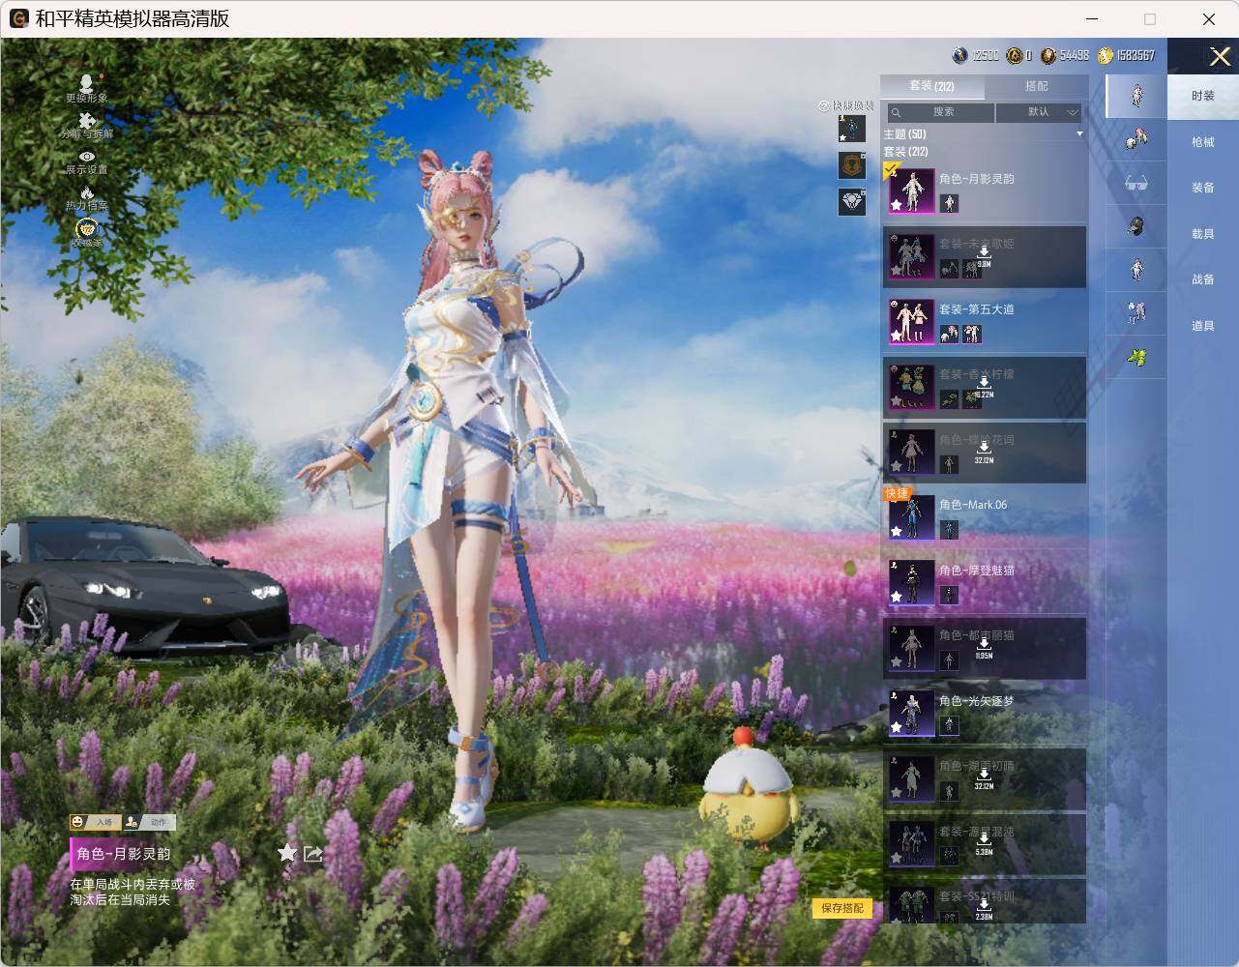Image resolution: width=1239 pixels, height=967 pixels.
Task: Close the emulator window
Action: coord(1209,18)
